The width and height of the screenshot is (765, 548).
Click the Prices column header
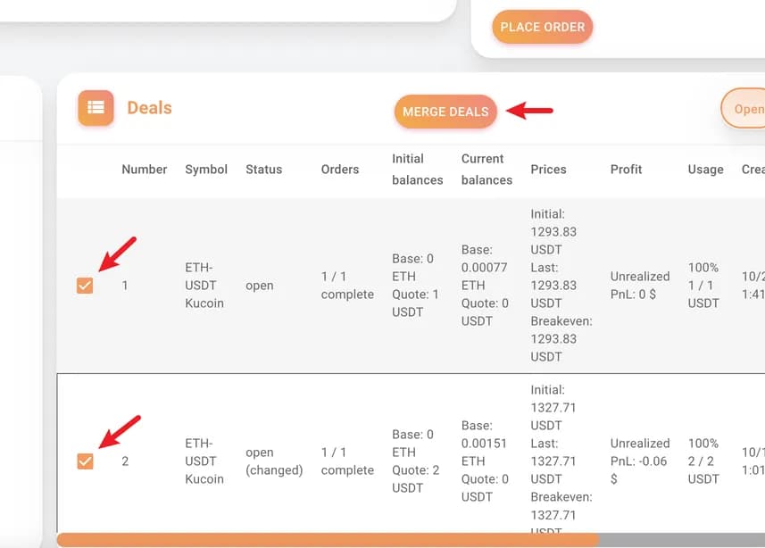(548, 170)
